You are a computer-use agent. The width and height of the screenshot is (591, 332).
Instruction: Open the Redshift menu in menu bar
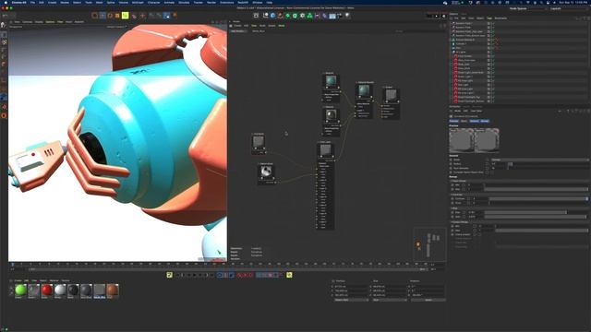[x=243, y=2]
